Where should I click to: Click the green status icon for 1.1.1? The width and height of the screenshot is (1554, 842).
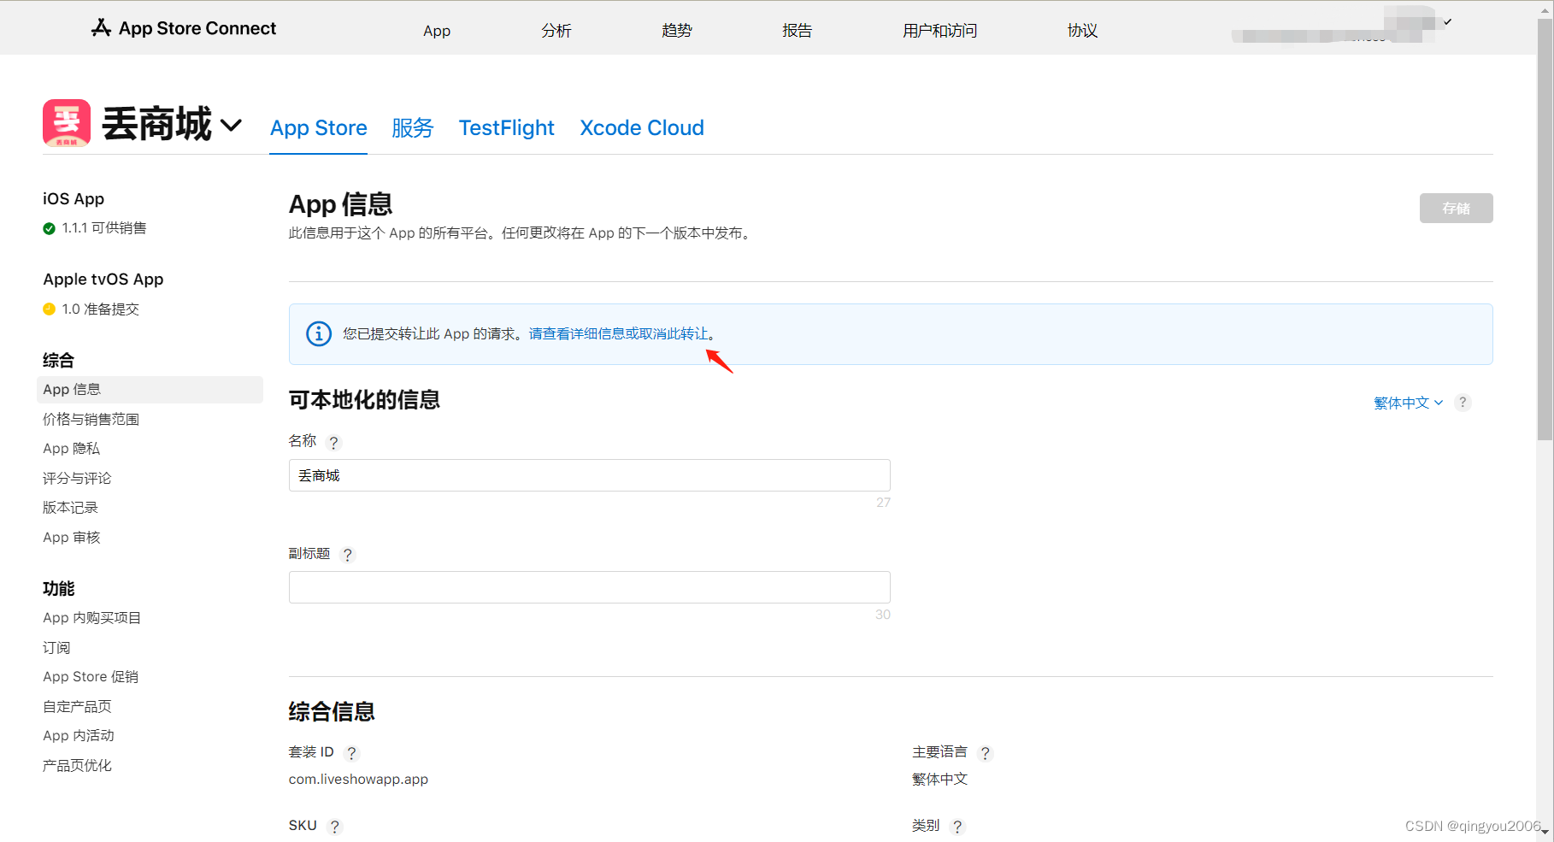pos(50,228)
